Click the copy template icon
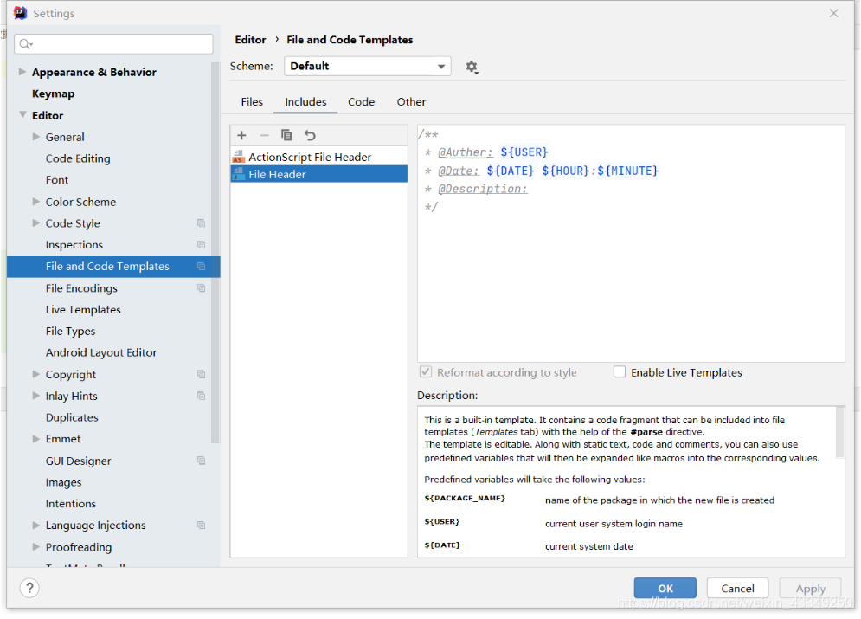Image resolution: width=861 pixels, height=619 pixels. coord(286,135)
